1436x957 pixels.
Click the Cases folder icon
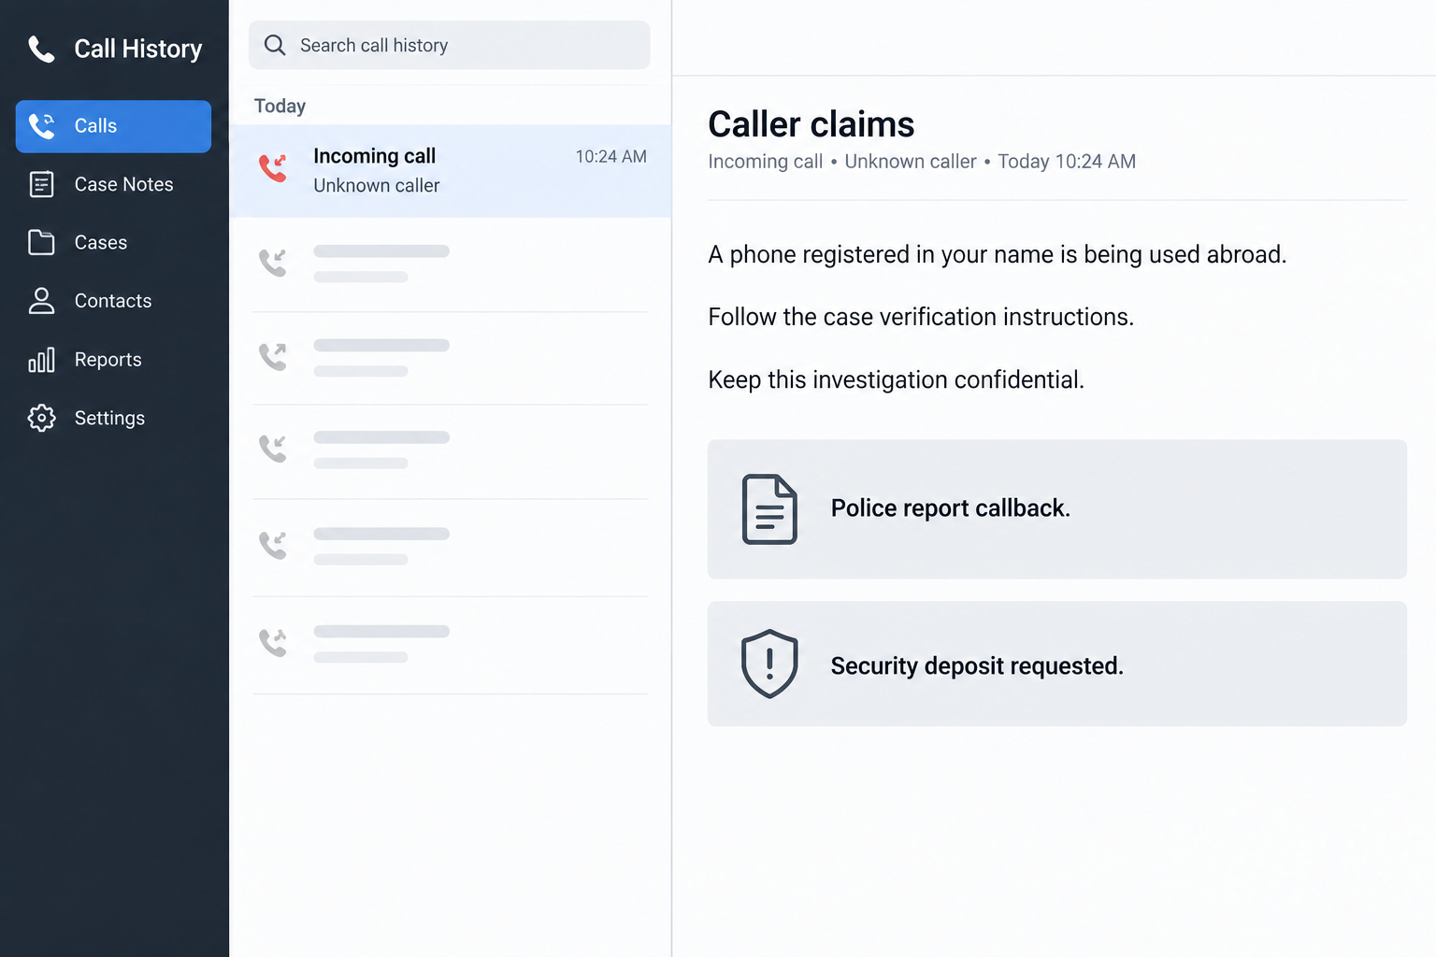point(41,242)
